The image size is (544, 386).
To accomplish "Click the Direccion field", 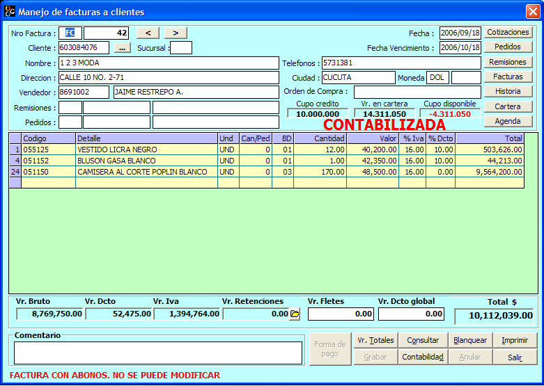I will [x=169, y=78].
